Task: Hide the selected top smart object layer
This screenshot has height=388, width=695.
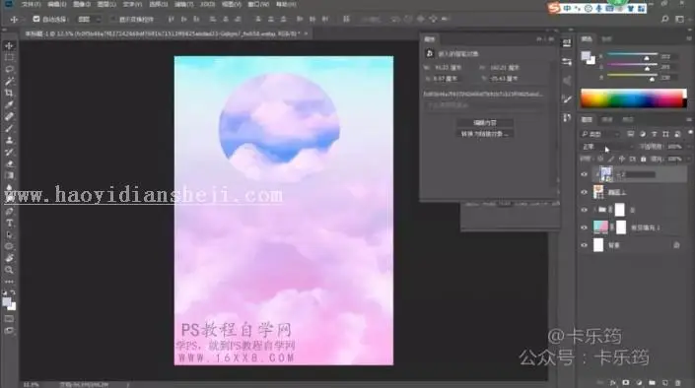Action: tap(584, 174)
